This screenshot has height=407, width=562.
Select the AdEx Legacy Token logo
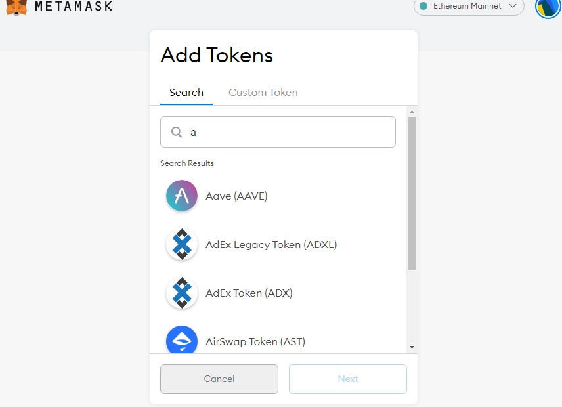pyautogui.click(x=182, y=244)
